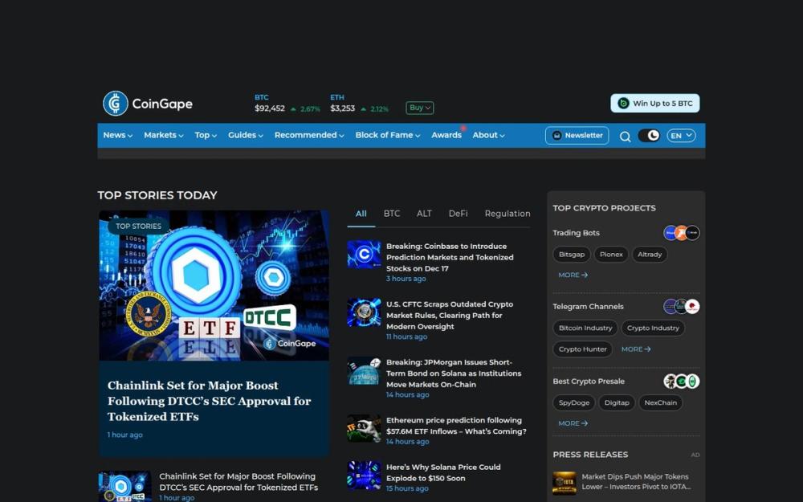Expand the Recommended menu
The image size is (803, 502).
[x=309, y=135]
